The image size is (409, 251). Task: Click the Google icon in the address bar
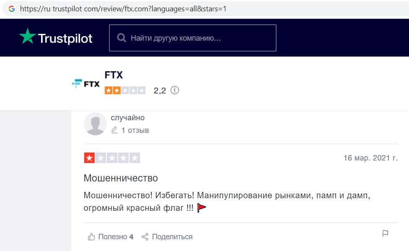[x=12, y=8]
